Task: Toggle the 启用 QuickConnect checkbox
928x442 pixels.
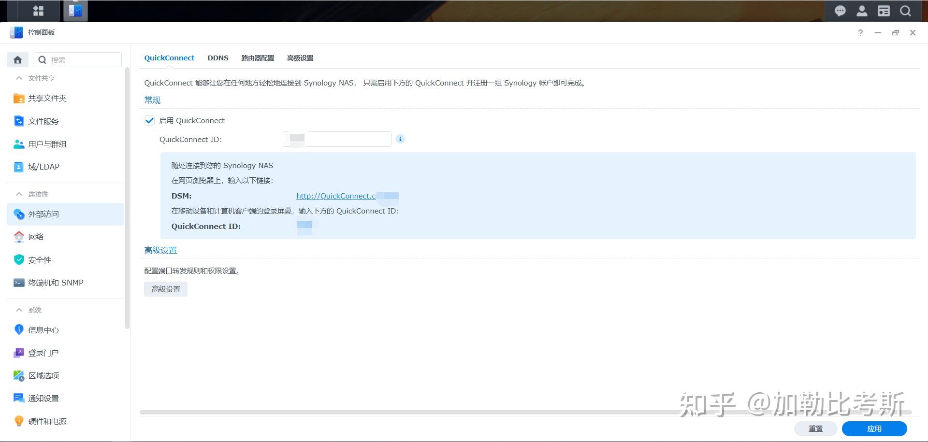Action: 149,120
